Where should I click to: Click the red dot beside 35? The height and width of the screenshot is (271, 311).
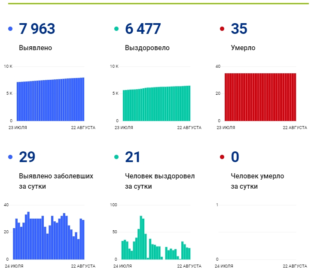click(222, 29)
